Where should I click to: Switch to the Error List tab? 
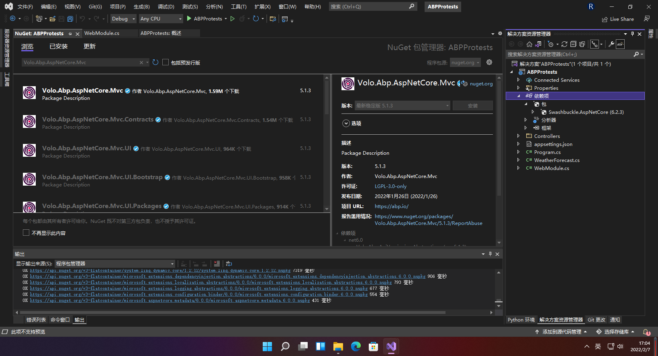tap(36, 320)
